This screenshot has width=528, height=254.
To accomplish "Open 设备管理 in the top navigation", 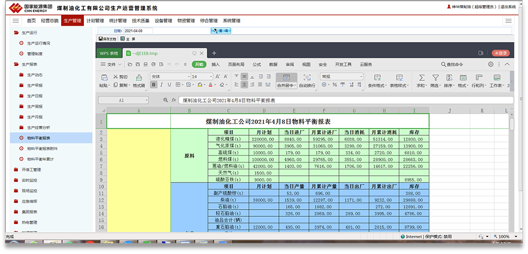I will (x=163, y=21).
